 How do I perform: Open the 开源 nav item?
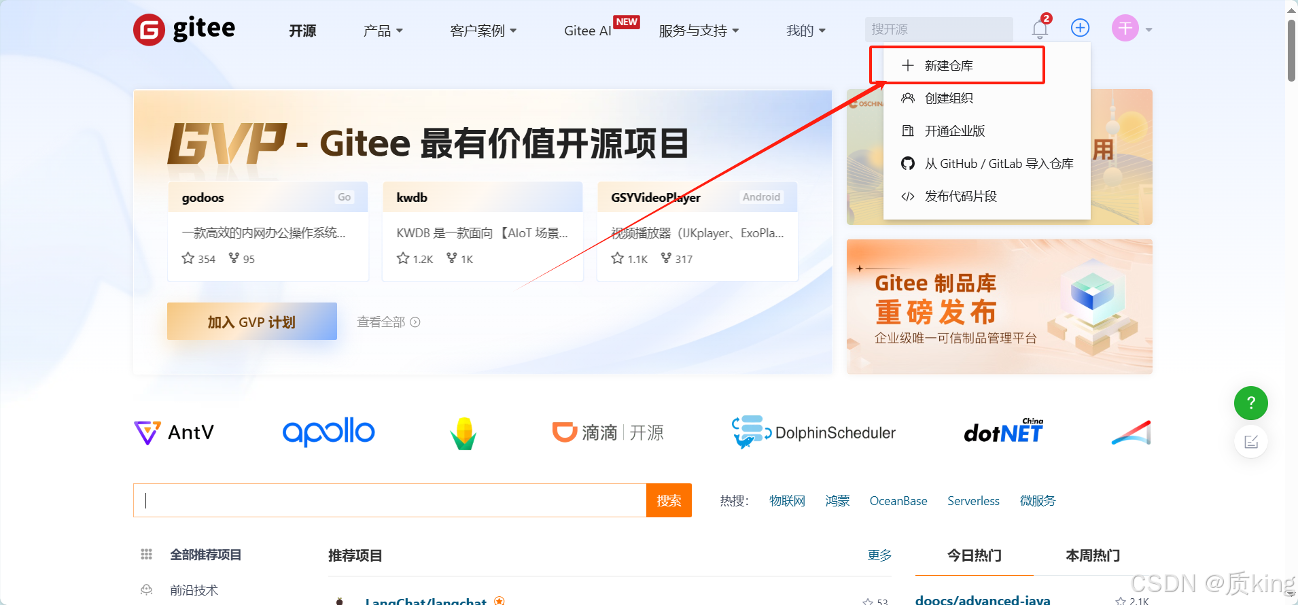coord(302,31)
